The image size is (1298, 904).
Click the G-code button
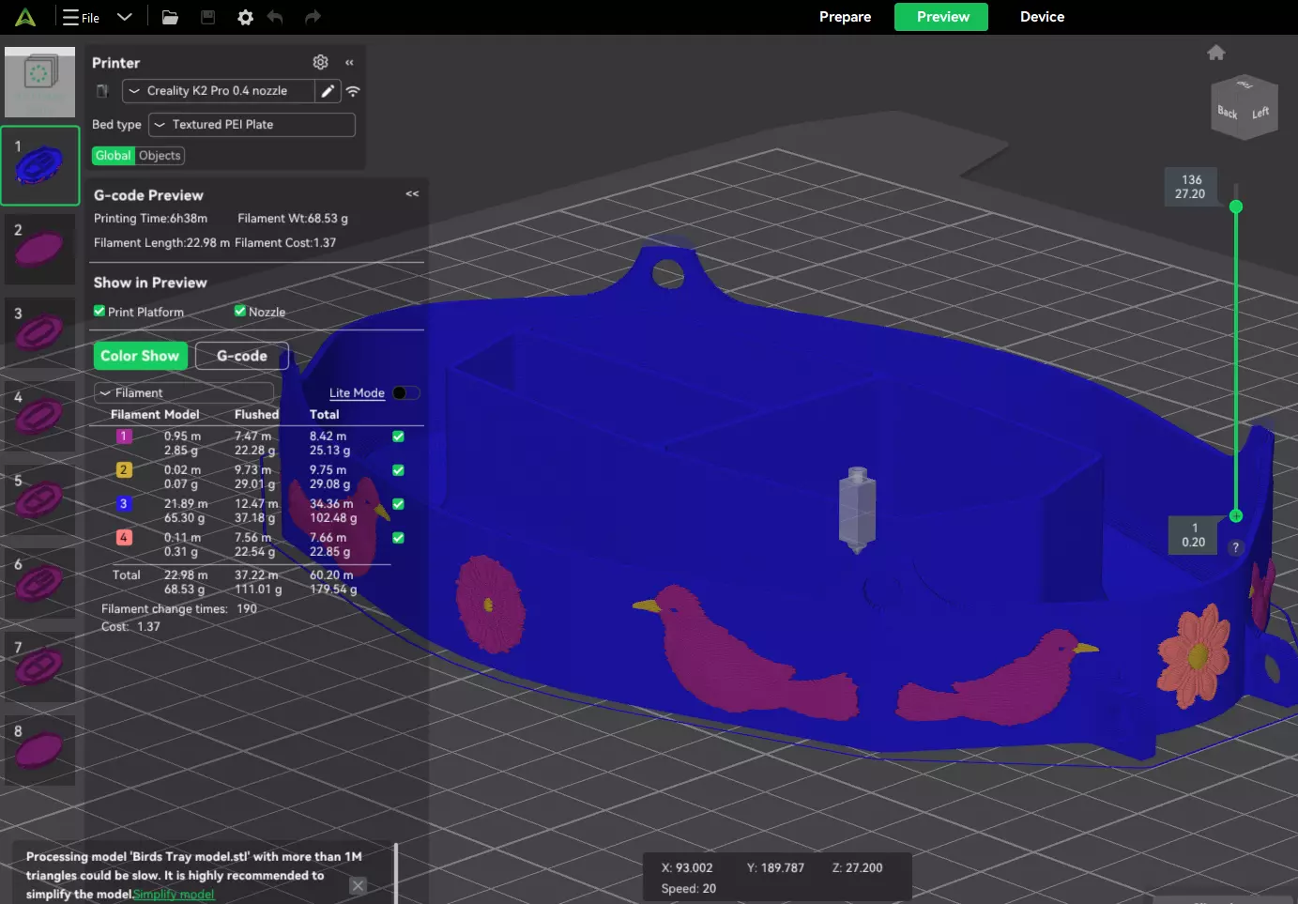pos(242,356)
